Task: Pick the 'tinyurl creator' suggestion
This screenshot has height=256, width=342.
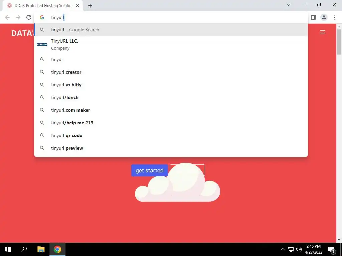Action: coord(171,72)
